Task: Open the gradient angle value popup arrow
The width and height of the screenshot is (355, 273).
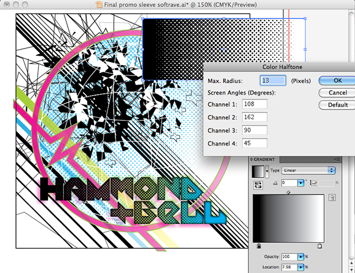Action: pos(301,182)
